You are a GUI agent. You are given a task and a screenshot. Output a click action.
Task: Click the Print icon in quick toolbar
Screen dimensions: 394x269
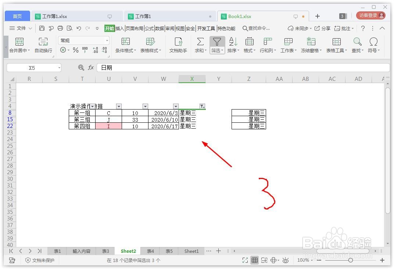point(60,28)
